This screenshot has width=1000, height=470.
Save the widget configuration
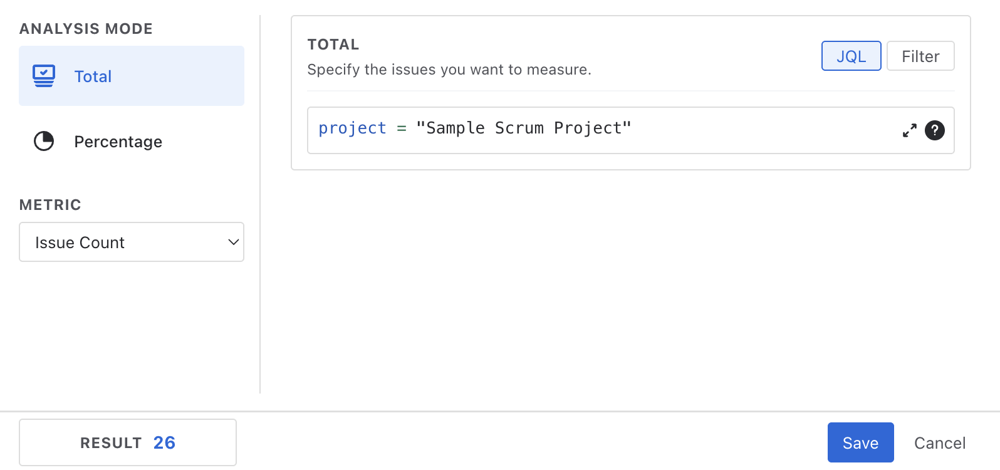click(x=860, y=442)
